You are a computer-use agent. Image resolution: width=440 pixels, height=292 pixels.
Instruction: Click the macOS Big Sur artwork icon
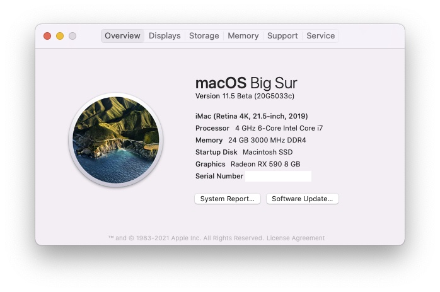tap(116, 140)
